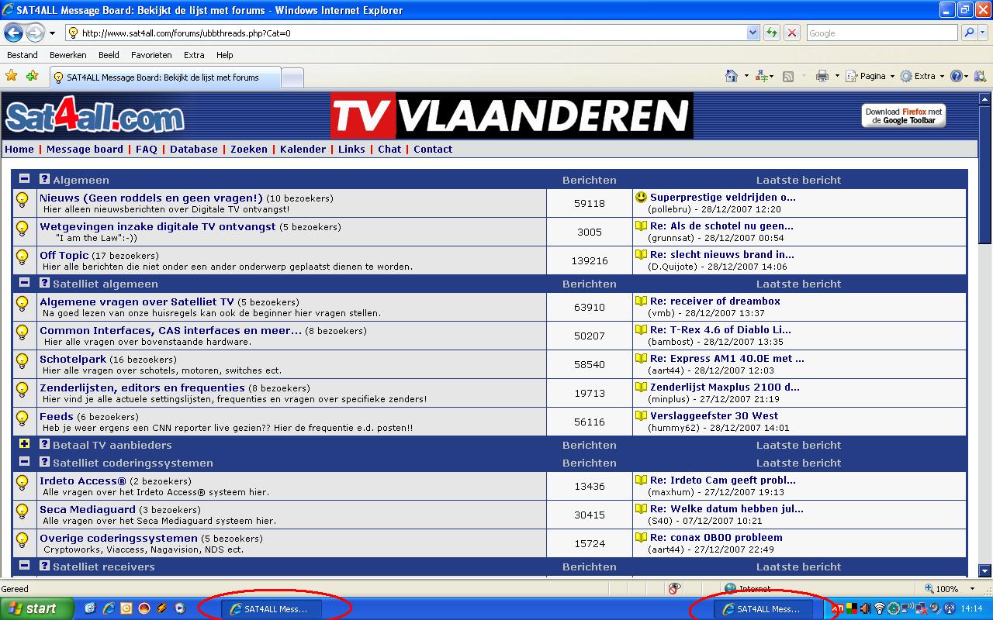Viewport: 993px width, 620px height.
Task: Click the wireless signal icon in system tray
Action: tap(880, 609)
